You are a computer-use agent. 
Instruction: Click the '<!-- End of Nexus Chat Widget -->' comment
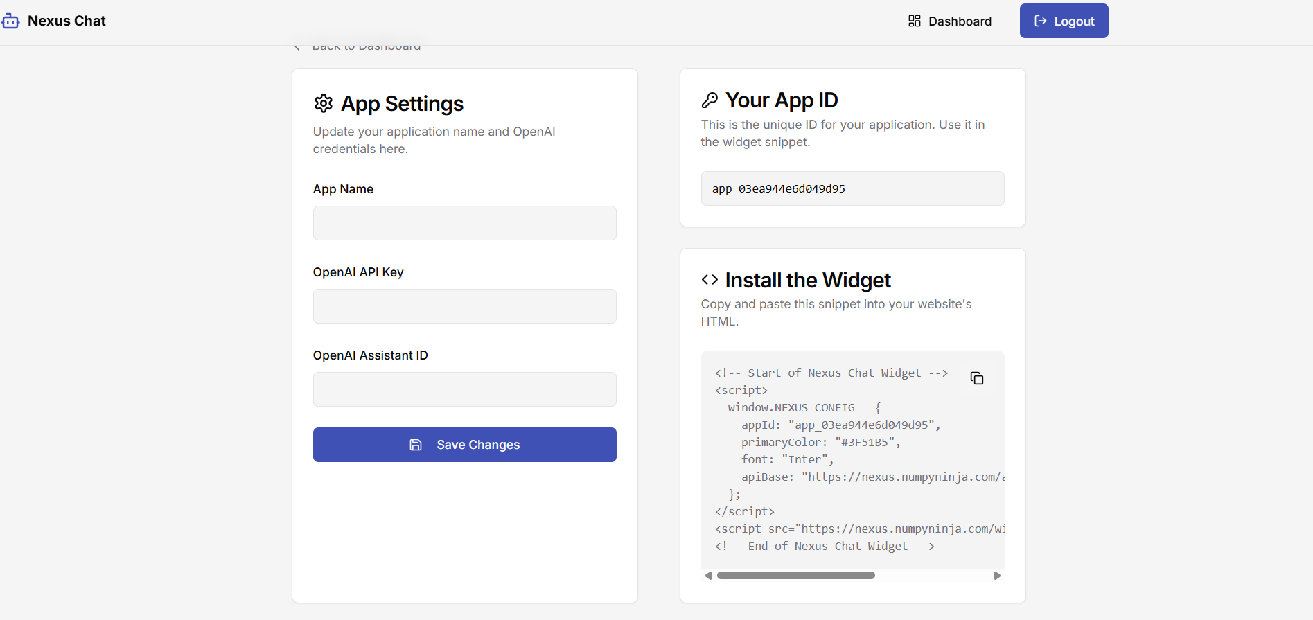825,547
